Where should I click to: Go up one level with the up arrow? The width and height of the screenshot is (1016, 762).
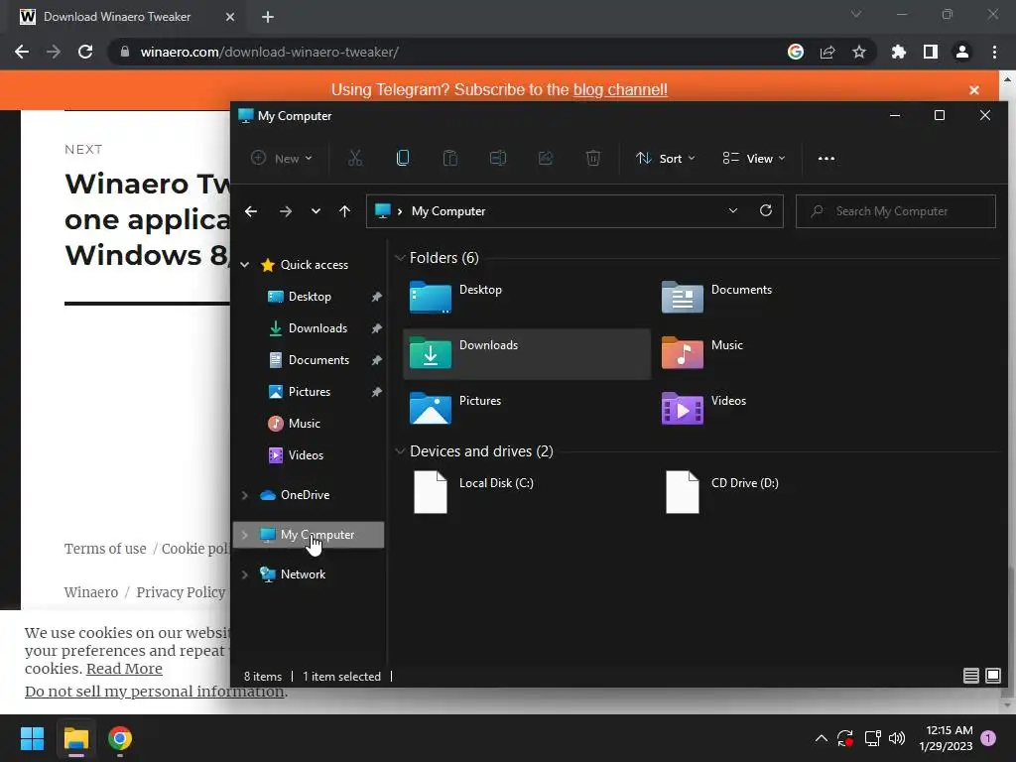tap(344, 211)
